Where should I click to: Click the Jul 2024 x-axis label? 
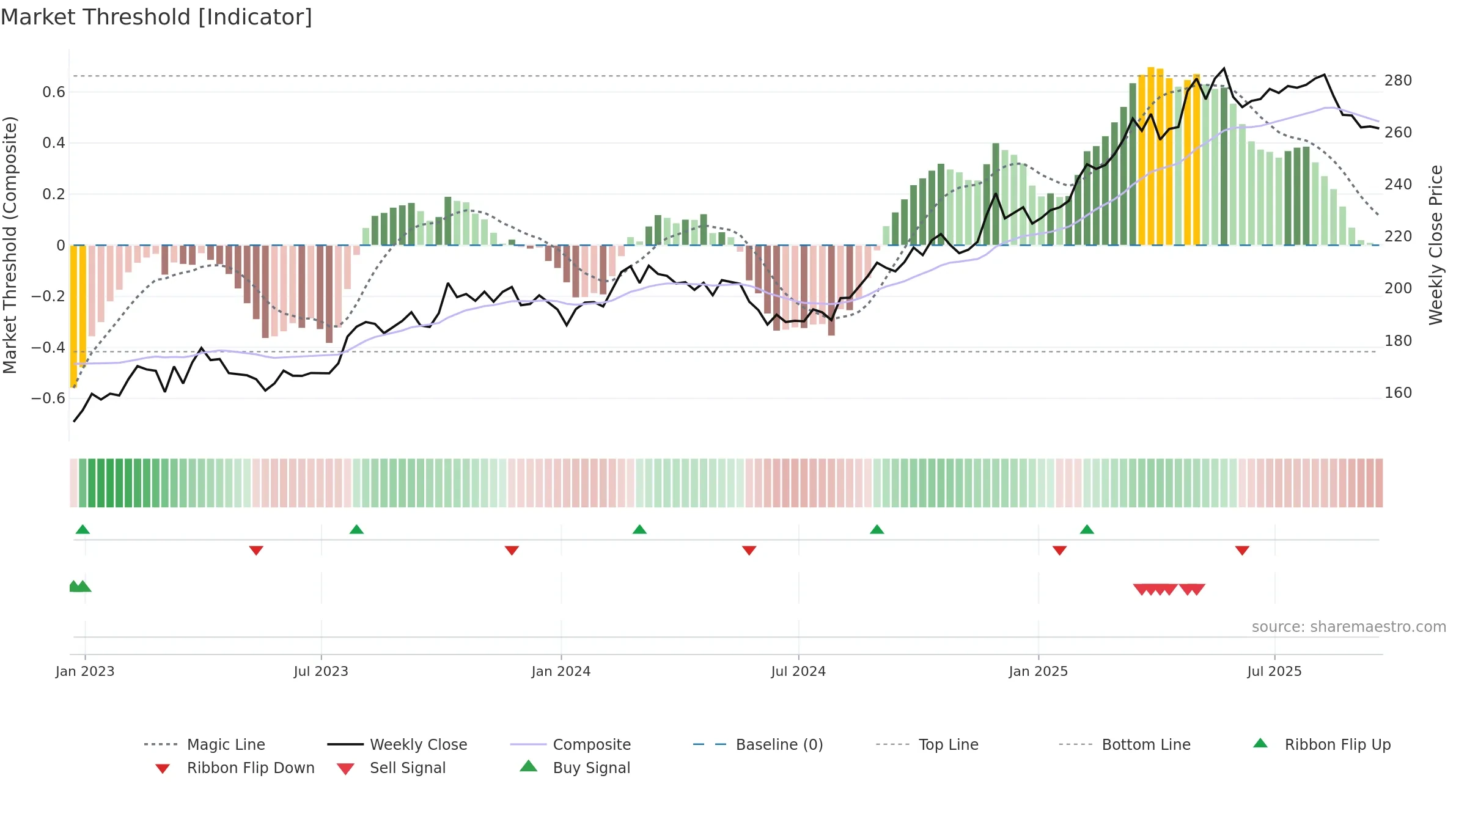[798, 672]
